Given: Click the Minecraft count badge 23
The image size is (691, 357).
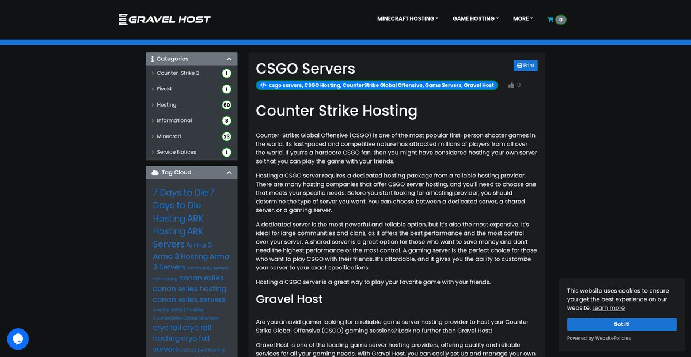Looking at the screenshot, I should tap(227, 136).
